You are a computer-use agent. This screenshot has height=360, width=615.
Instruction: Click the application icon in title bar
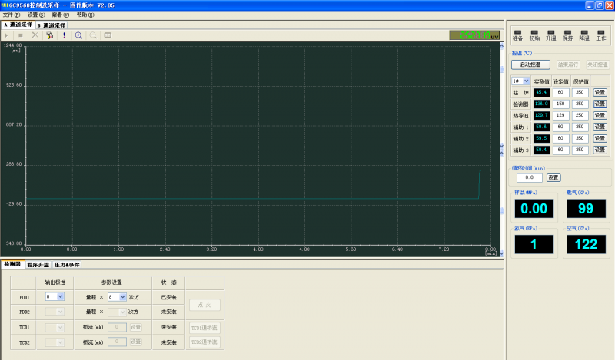point(5,5)
